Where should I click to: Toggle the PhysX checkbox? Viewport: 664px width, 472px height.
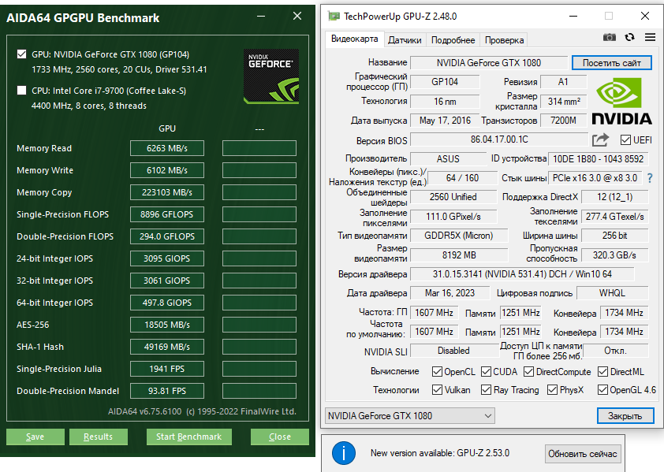(552, 389)
